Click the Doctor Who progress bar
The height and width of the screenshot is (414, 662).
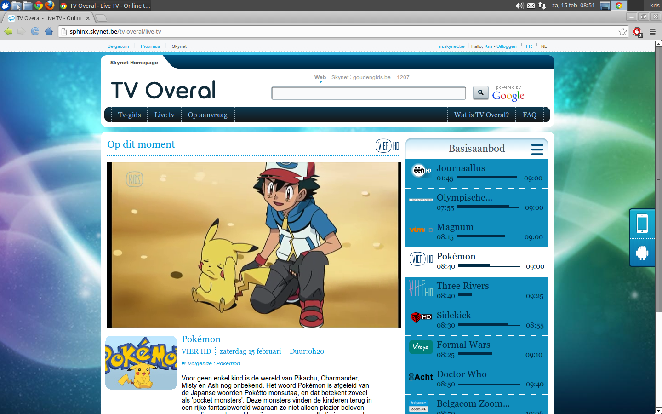coord(489,383)
